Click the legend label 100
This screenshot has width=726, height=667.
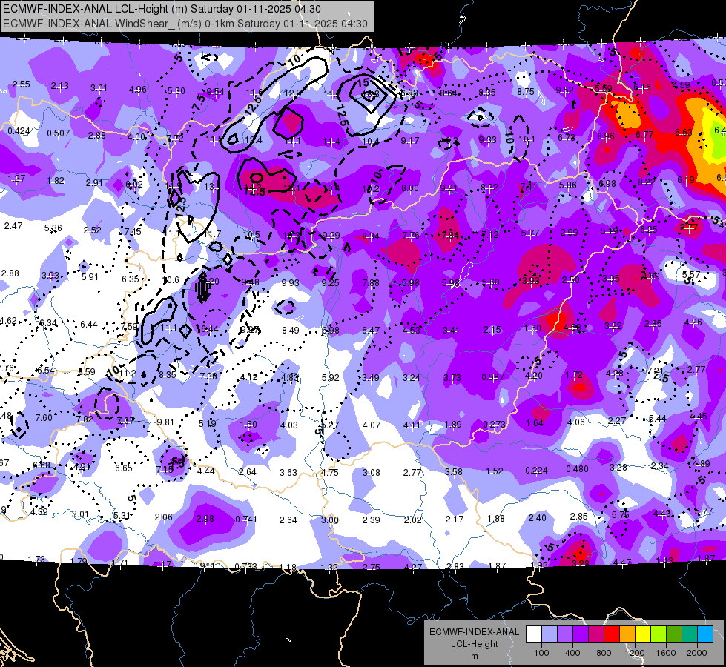(541, 653)
